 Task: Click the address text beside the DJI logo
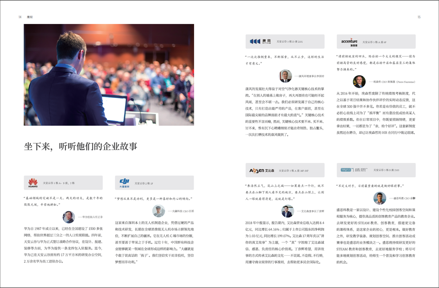(x=144, y=183)
